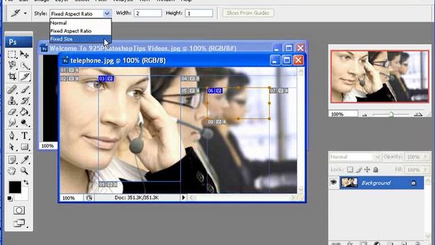This screenshot has width=435, height=245.
Task: Open the Style dropdown arrow
Action: tap(107, 14)
